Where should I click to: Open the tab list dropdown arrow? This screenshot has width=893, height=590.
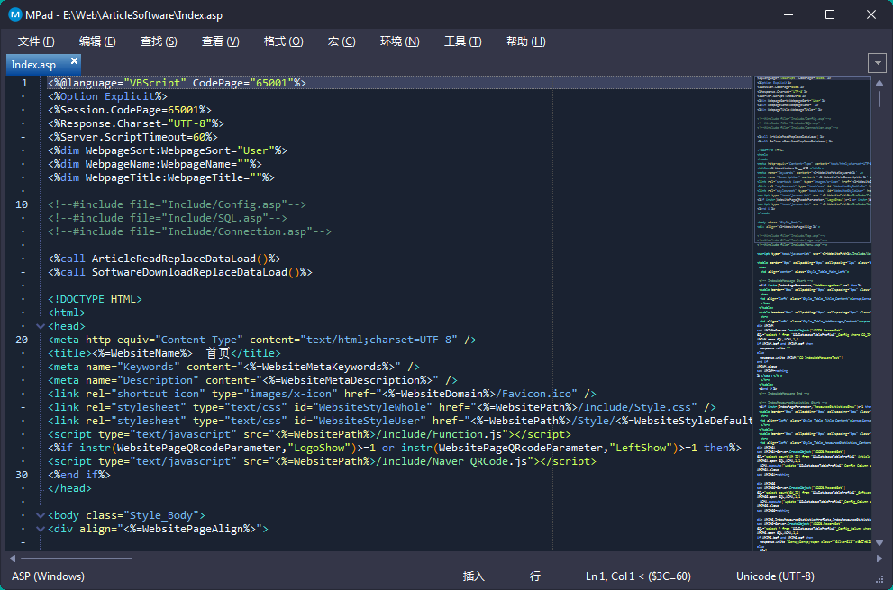coord(878,63)
